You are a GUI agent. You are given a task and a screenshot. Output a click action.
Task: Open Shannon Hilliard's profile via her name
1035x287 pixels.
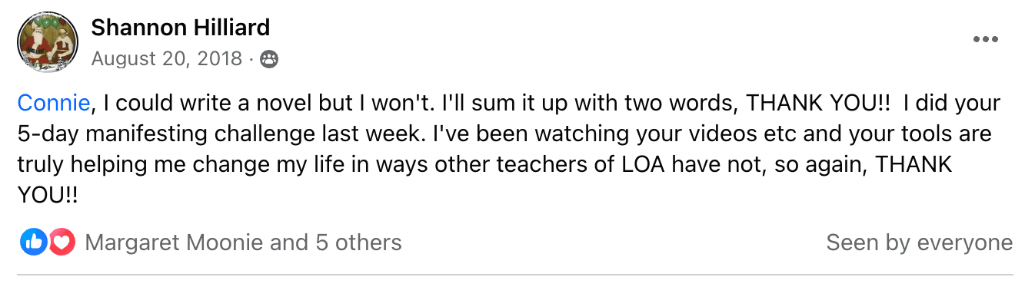point(181,28)
